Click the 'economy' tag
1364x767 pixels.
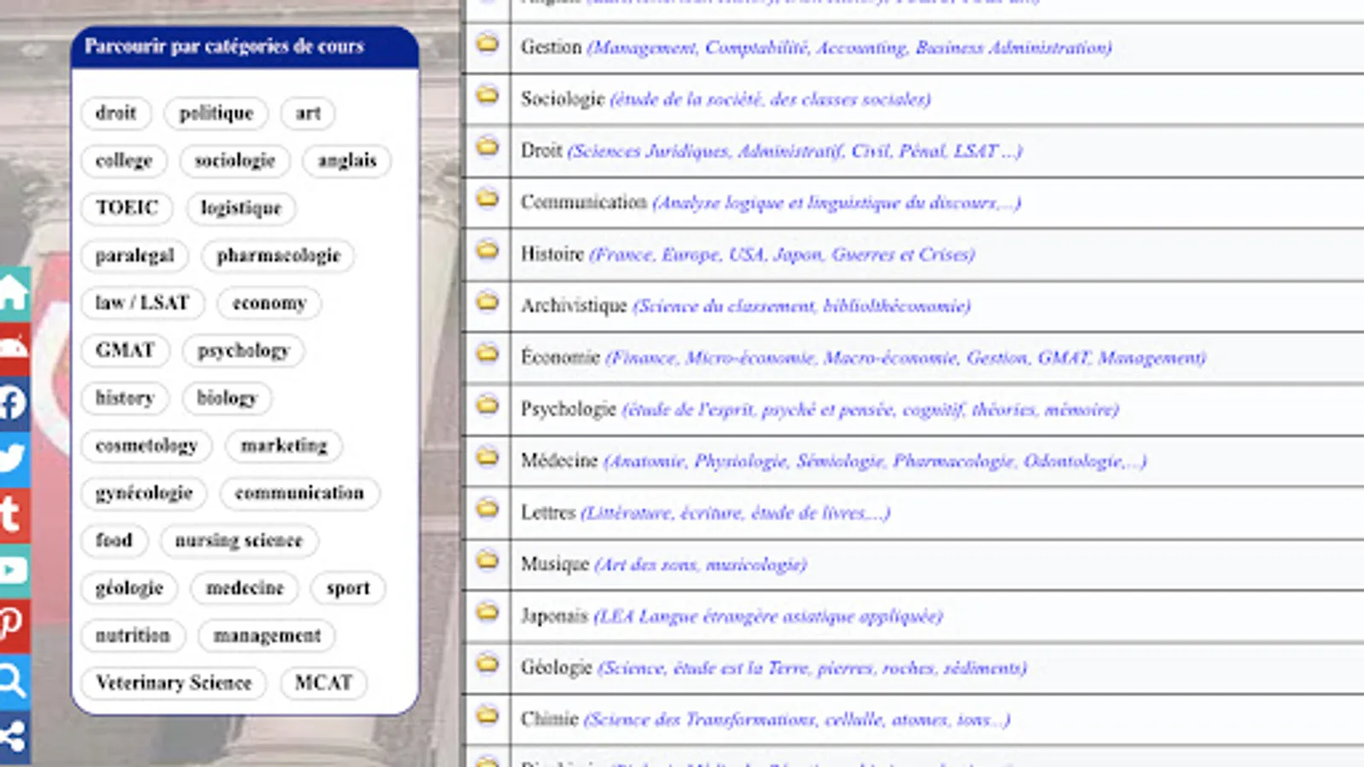click(269, 303)
